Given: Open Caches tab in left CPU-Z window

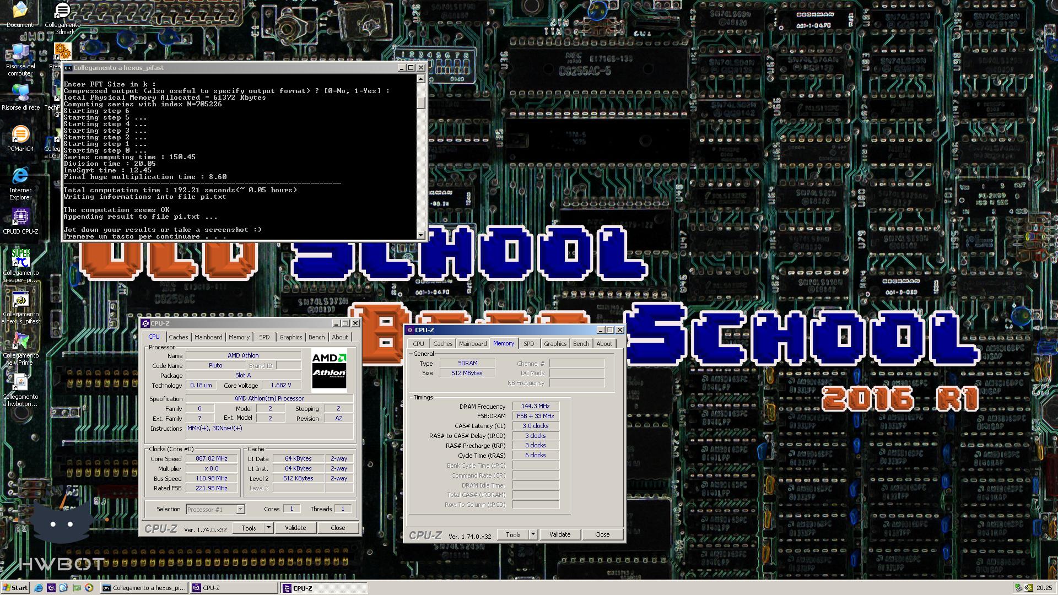Looking at the screenshot, I should 179,337.
